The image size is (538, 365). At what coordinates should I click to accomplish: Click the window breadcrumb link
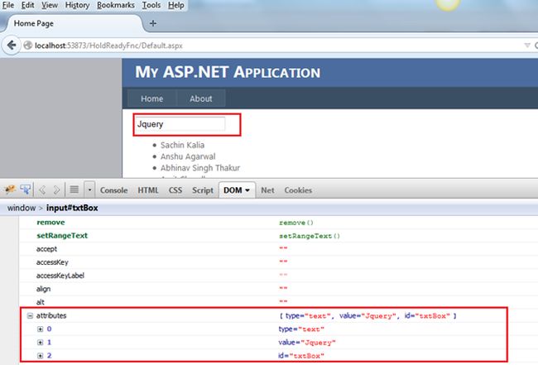[22, 208]
